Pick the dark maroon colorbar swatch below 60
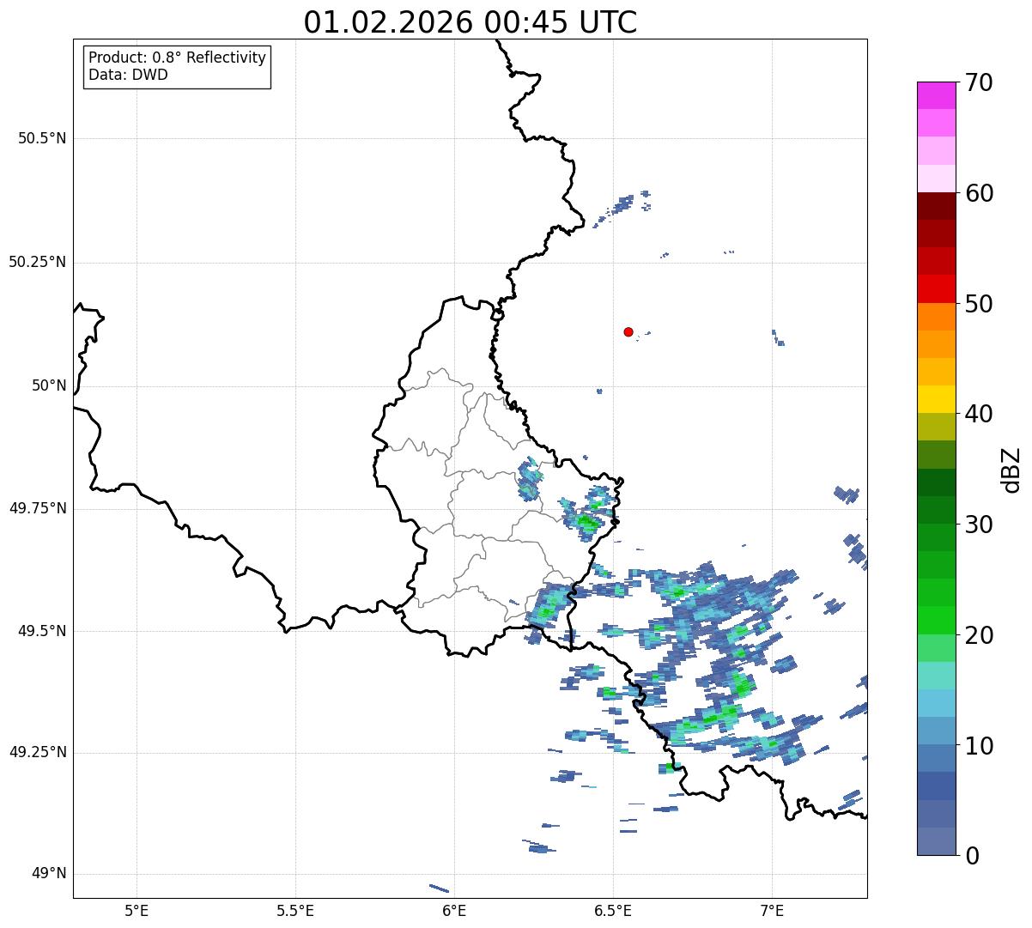The width and height of the screenshot is (1032, 928). click(936, 207)
